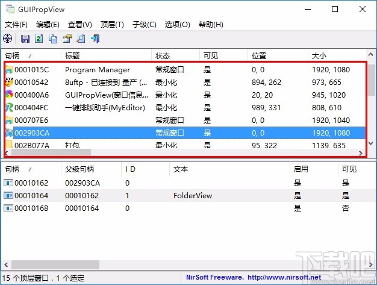This screenshot has height=285, width=377.
Task: Select the highlighted handle 002903CA
Action: 32,133
